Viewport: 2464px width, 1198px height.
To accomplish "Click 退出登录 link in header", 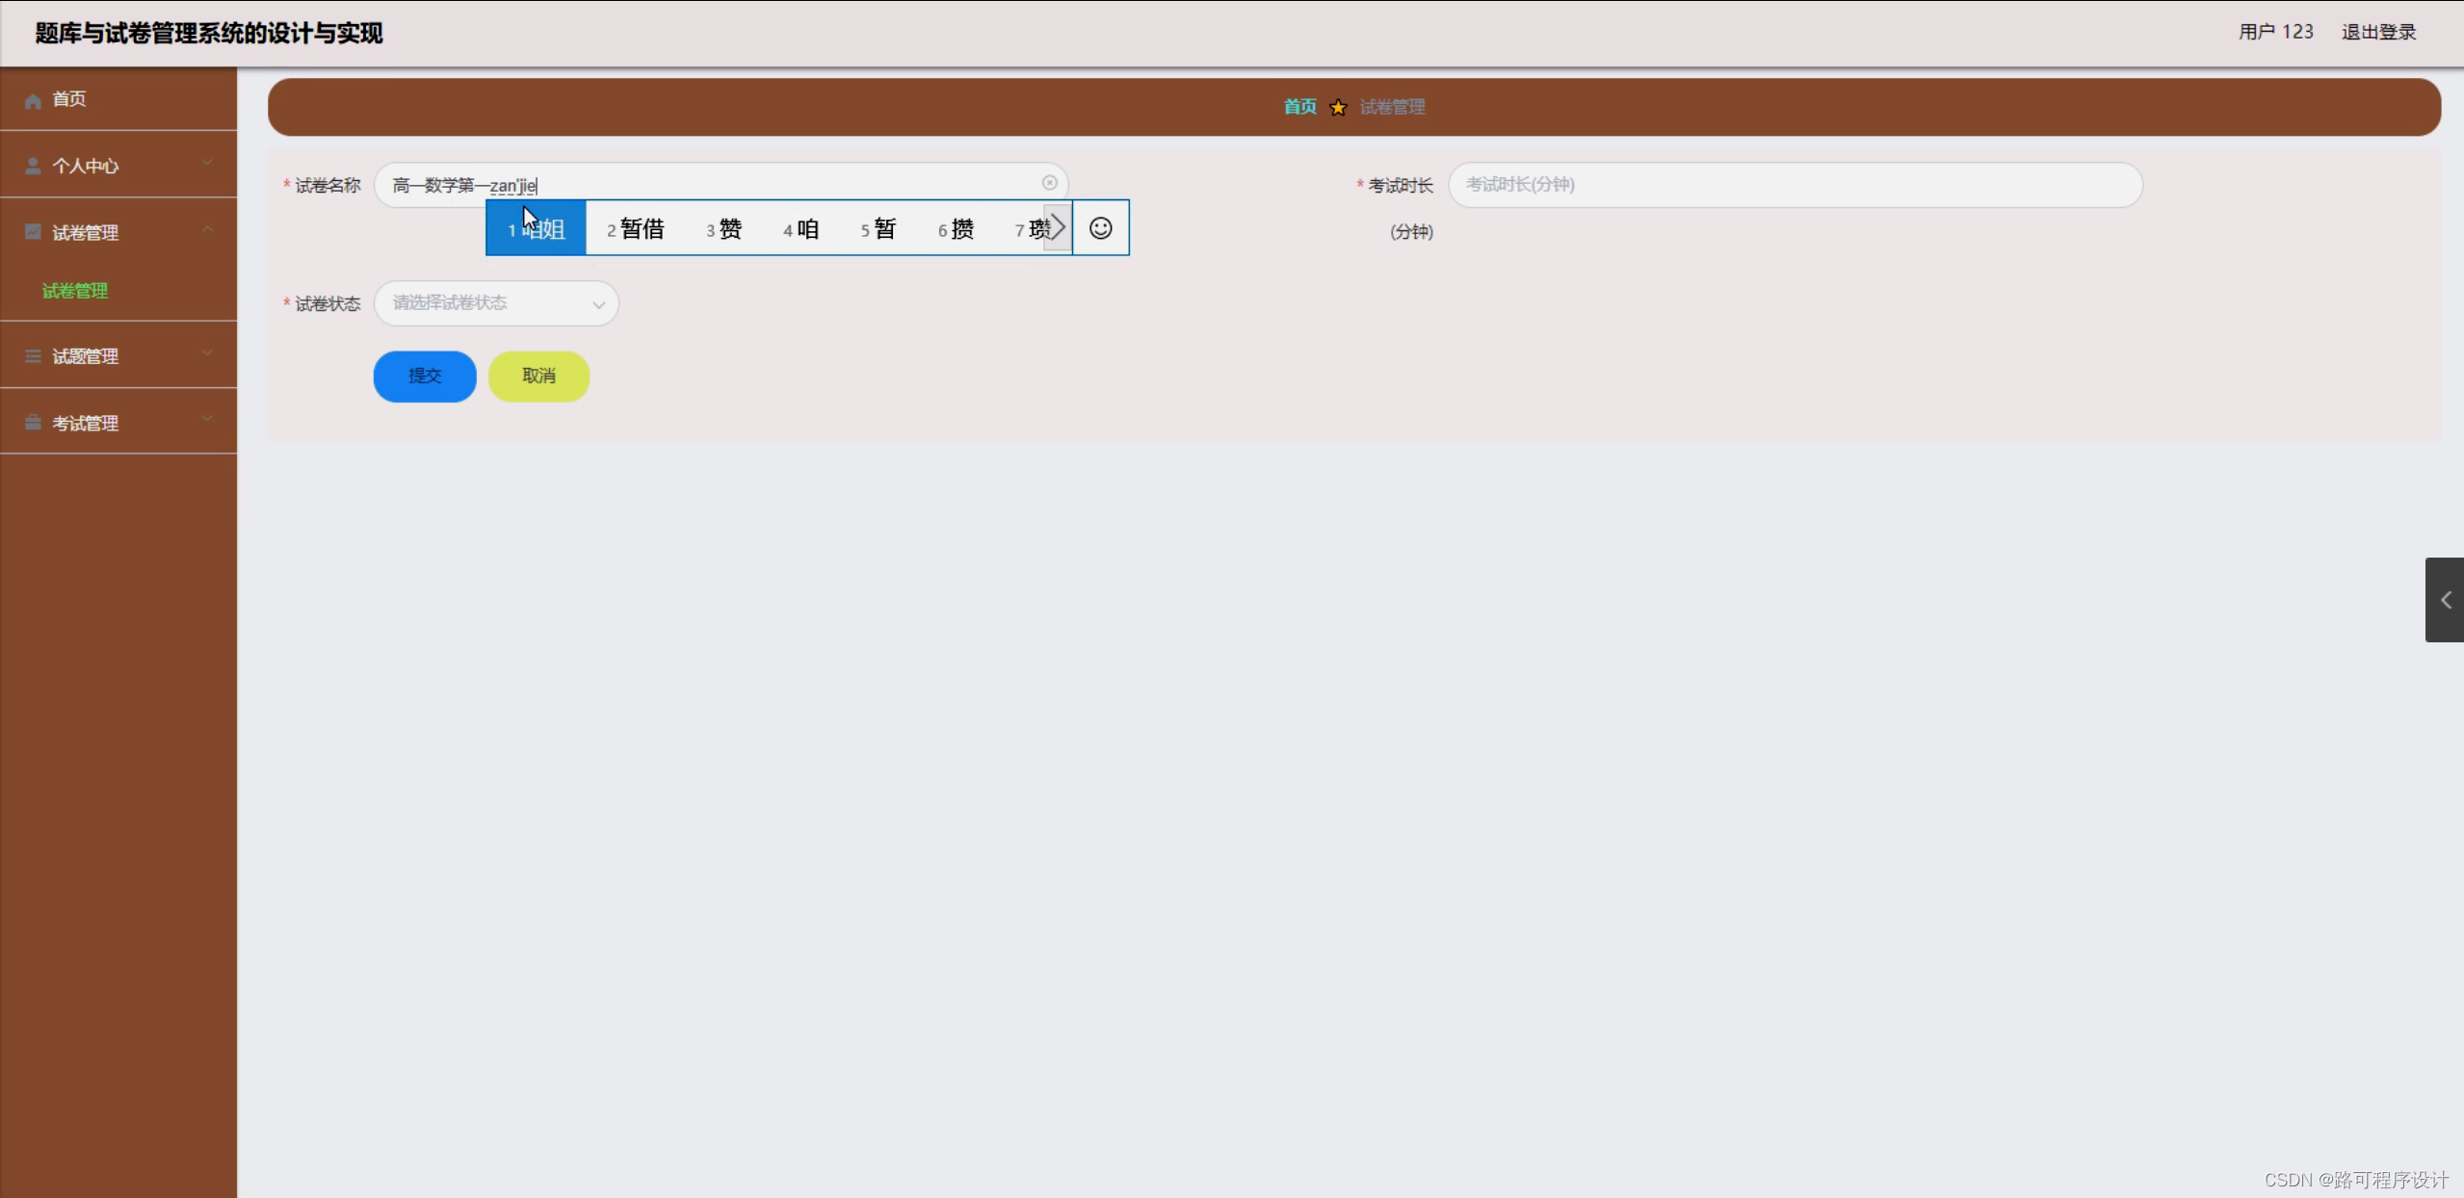I will [x=2378, y=32].
